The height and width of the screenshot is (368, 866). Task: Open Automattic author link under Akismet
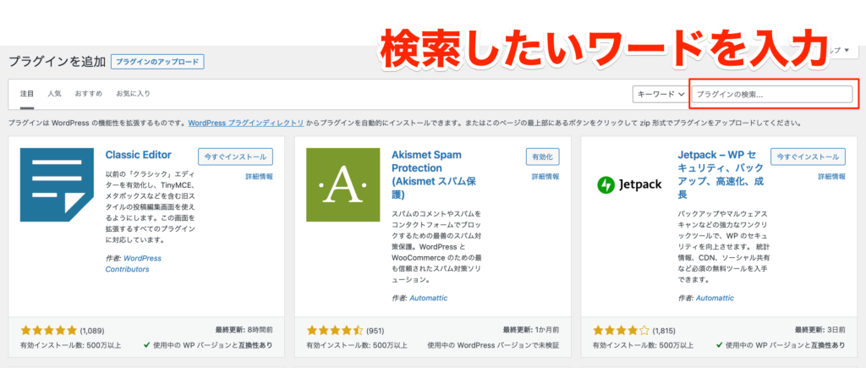(x=429, y=298)
